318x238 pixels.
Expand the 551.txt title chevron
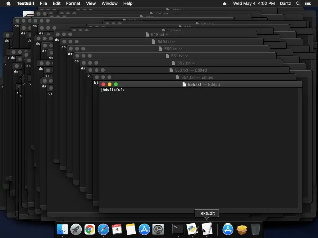coord(187,56)
